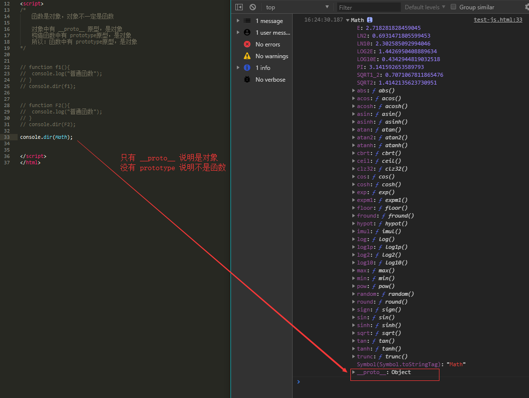Click the red No errors filter icon
This screenshot has height=398, width=529.
[247, 44]
